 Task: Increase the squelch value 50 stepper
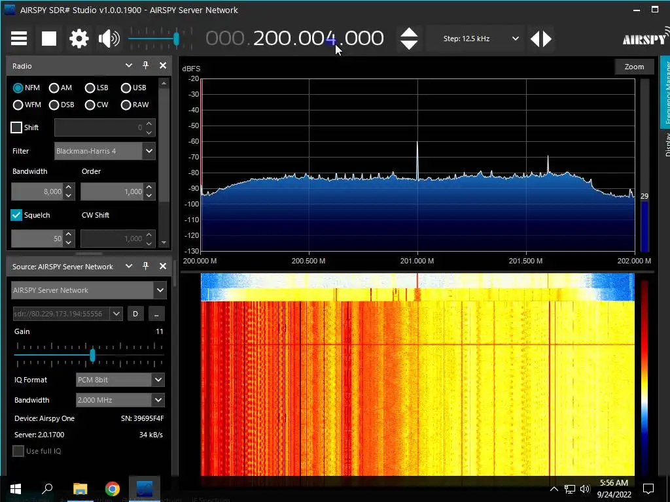tap(68, 235)
